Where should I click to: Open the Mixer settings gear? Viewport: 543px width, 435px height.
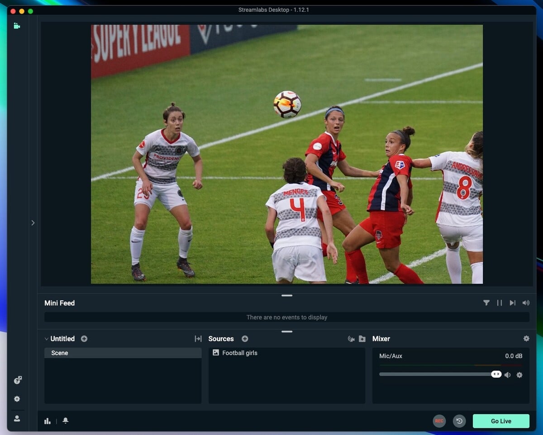[526, 338]
